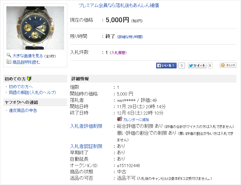Click the calendar icon beside カレンダーに追加
This screenshot has height=185, width=241.
click(x=119, y=119)
